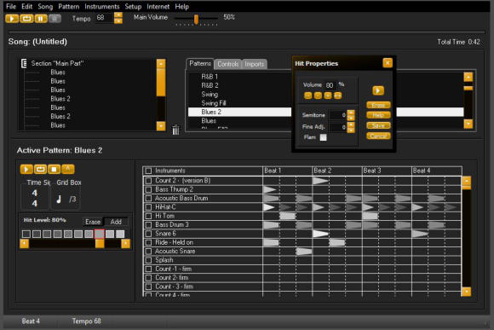Increase Fine Adj. with its up arrow

coord(351,124)
